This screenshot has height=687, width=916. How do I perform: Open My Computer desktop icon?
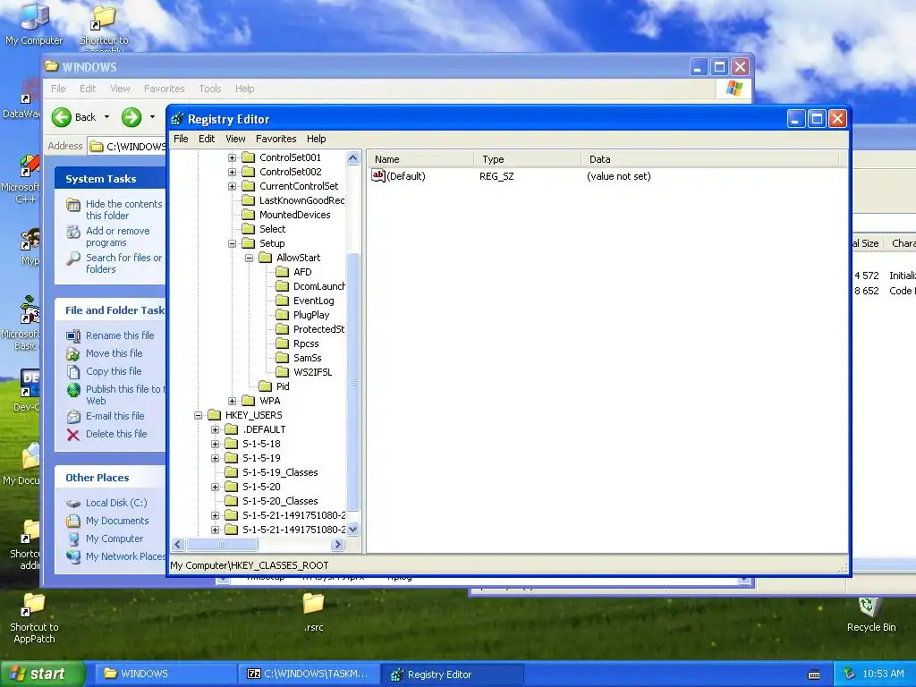[x=34, y=23]
